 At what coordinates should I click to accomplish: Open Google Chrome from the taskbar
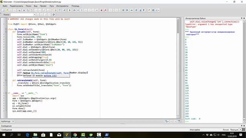(x=75, y=135)
